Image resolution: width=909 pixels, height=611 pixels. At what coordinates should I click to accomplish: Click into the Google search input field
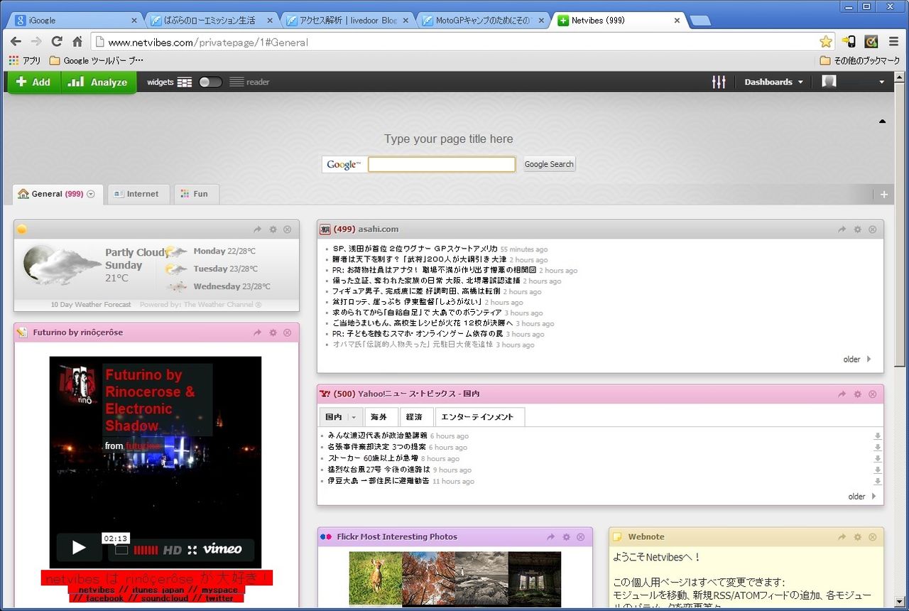(441, 165)
